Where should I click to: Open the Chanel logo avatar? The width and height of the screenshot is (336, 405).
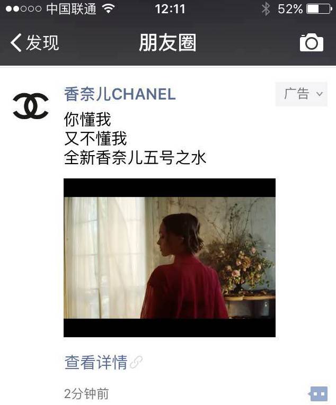pyautogui.click(x=31, y=106)
